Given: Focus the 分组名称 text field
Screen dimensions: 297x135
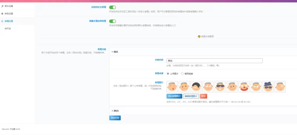Looking at the screenshot, I should pyautogui.click(x=215, y=60).
